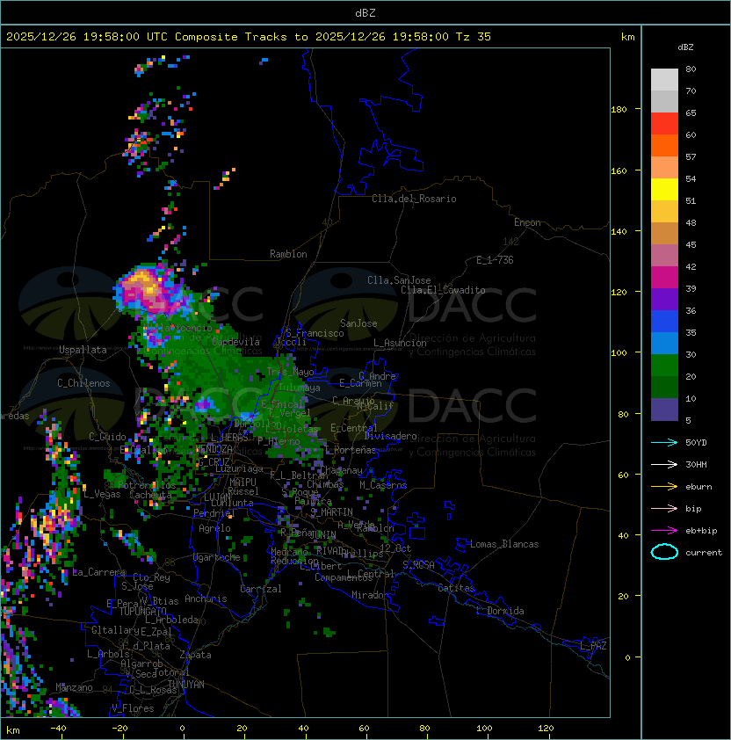Click the L_Dormida place label
Screen dimensions: 731x740
(x=500, y=611)
